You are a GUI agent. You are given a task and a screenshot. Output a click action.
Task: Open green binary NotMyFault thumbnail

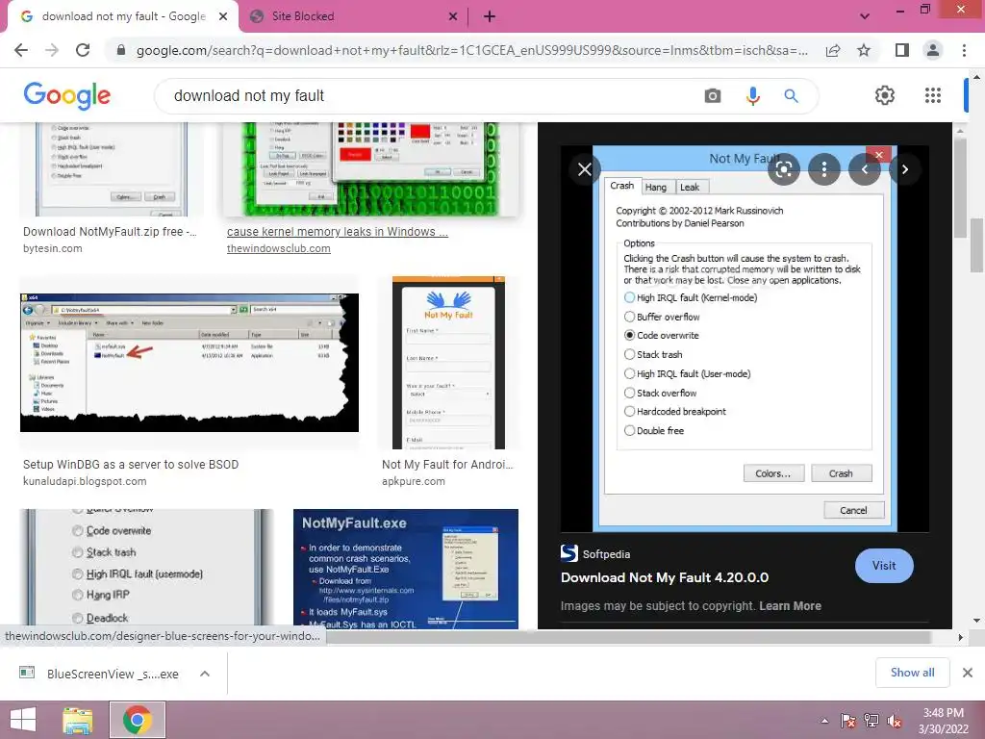(370, 169)
